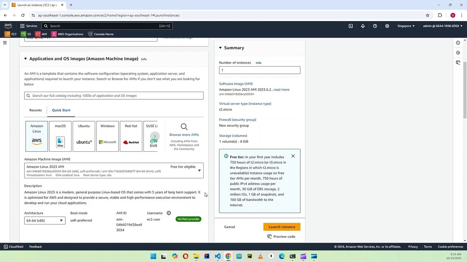Open Console Home shortcut in favorites bar
The width and height of the screenshot is (467, 262).
(x=101, y=34)
